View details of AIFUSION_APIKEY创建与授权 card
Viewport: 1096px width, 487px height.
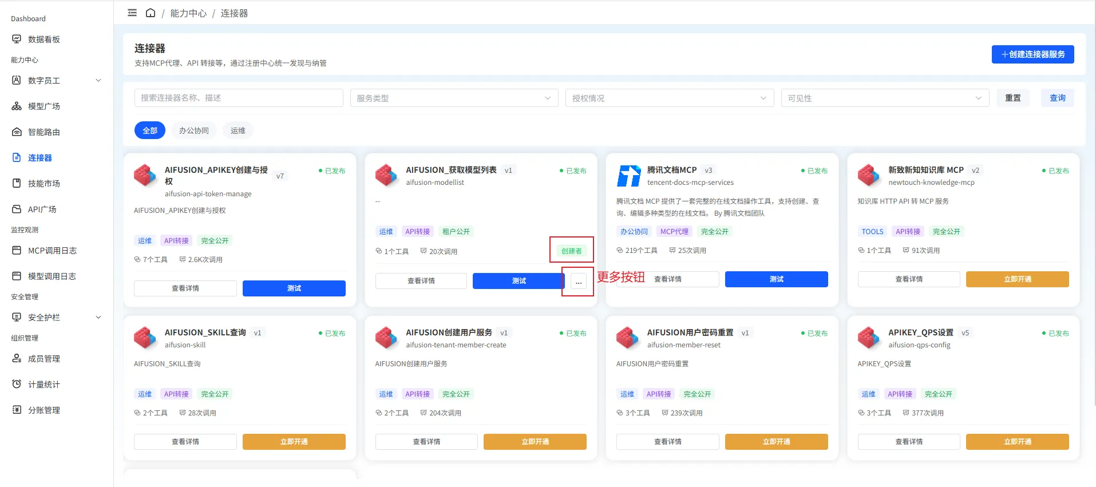[185, 288]
